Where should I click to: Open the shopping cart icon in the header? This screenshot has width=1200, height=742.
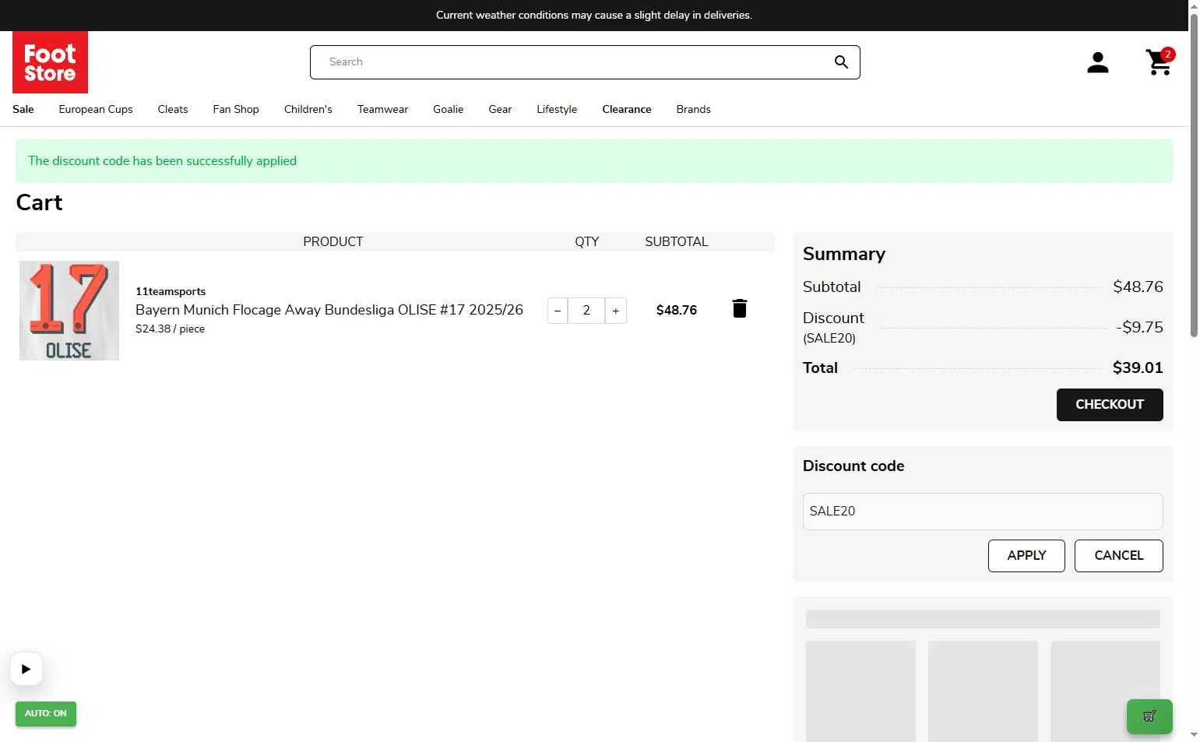click(x=1159, y=62)
